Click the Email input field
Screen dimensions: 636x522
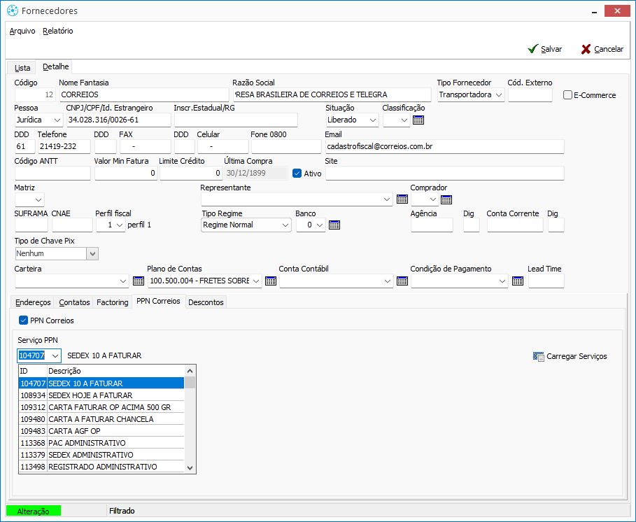444,146
